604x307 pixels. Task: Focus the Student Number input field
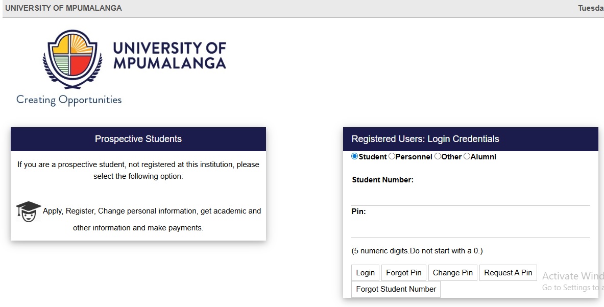coord(470,197)
